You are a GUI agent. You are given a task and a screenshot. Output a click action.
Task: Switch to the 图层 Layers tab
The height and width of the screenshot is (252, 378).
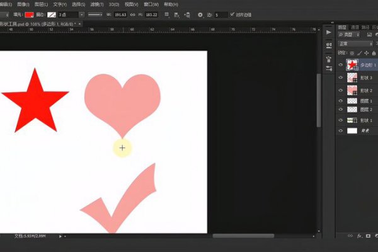click(x=342, y=27)
